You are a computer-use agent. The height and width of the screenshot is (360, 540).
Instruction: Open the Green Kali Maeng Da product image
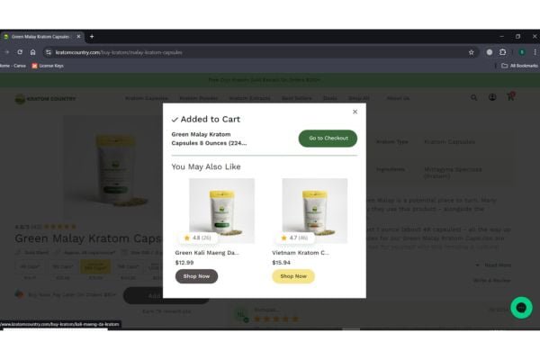click(221, 211)
